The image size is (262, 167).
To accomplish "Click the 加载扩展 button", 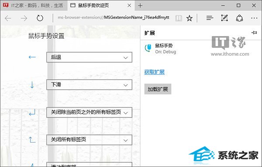I will point(158,89).
